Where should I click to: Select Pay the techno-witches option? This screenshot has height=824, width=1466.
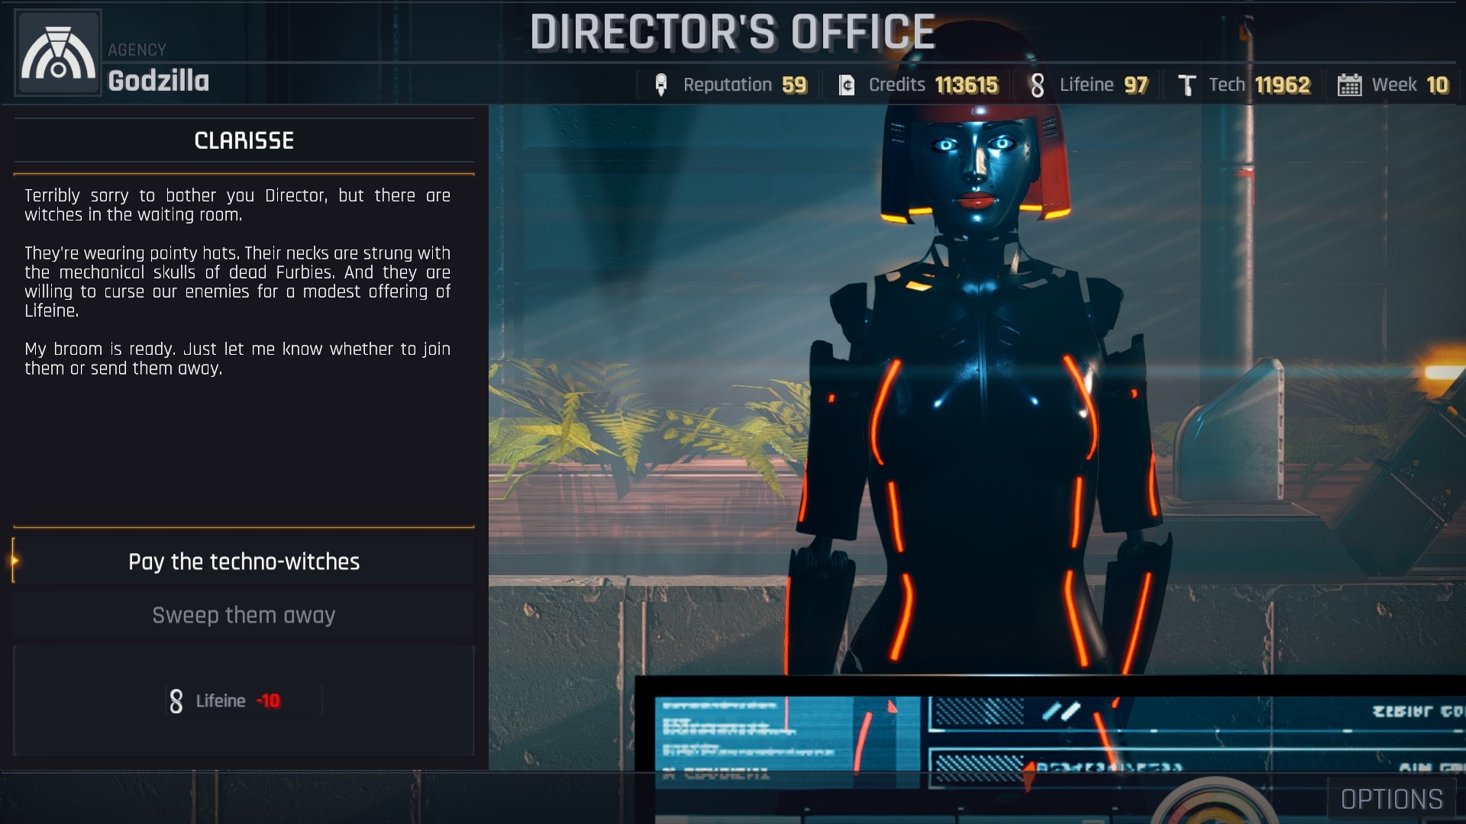pyautogui.click(x=244, y=562)
